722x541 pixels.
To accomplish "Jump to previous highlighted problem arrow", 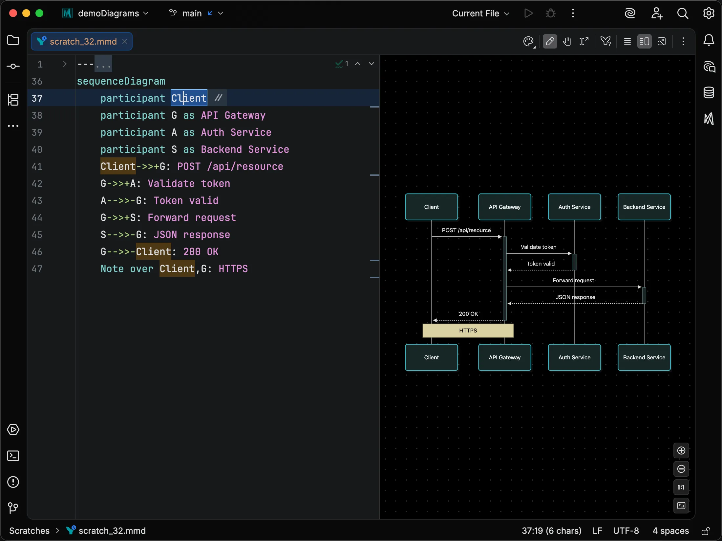I will click(x=358, y=64).
